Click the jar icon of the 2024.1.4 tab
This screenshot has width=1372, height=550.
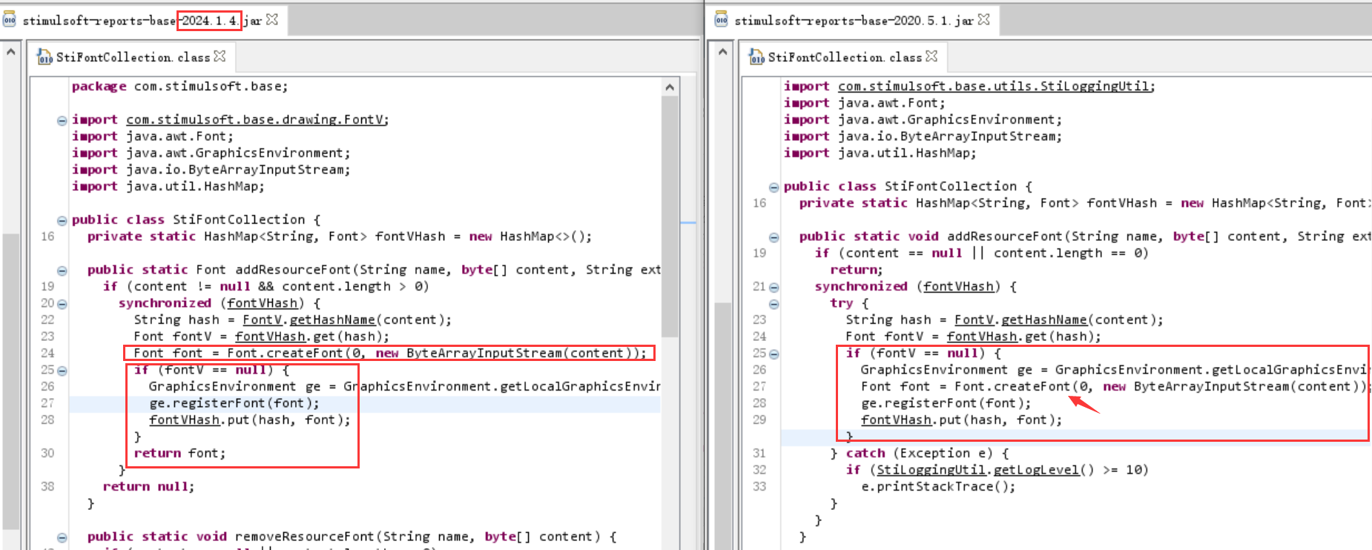[9, 20]
